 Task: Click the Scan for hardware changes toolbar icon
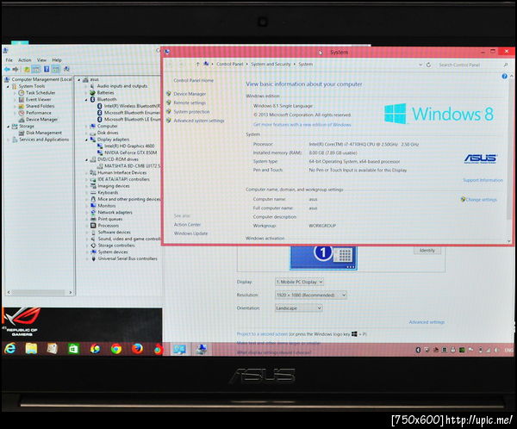[x=67, y=69]
